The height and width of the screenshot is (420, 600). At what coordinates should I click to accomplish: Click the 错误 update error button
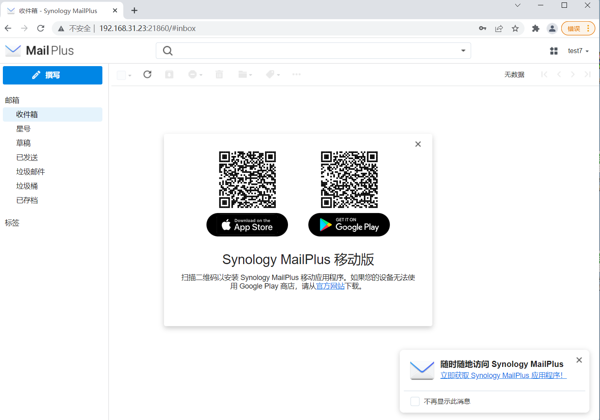(578, 29)
